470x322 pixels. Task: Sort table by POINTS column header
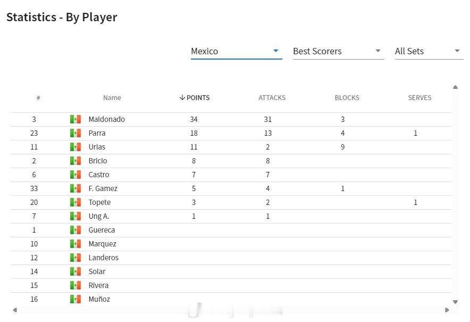pos(194,98)
